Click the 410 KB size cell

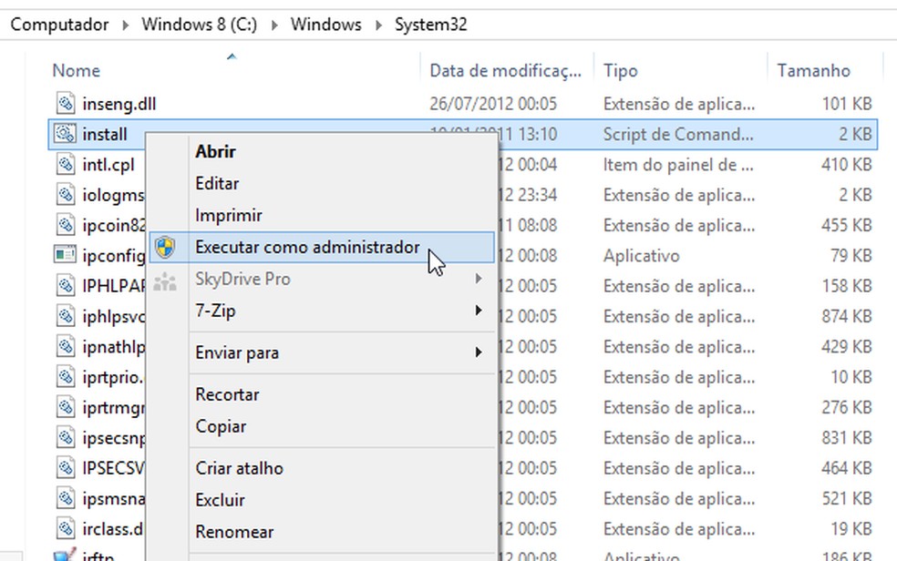coord(847,165)
